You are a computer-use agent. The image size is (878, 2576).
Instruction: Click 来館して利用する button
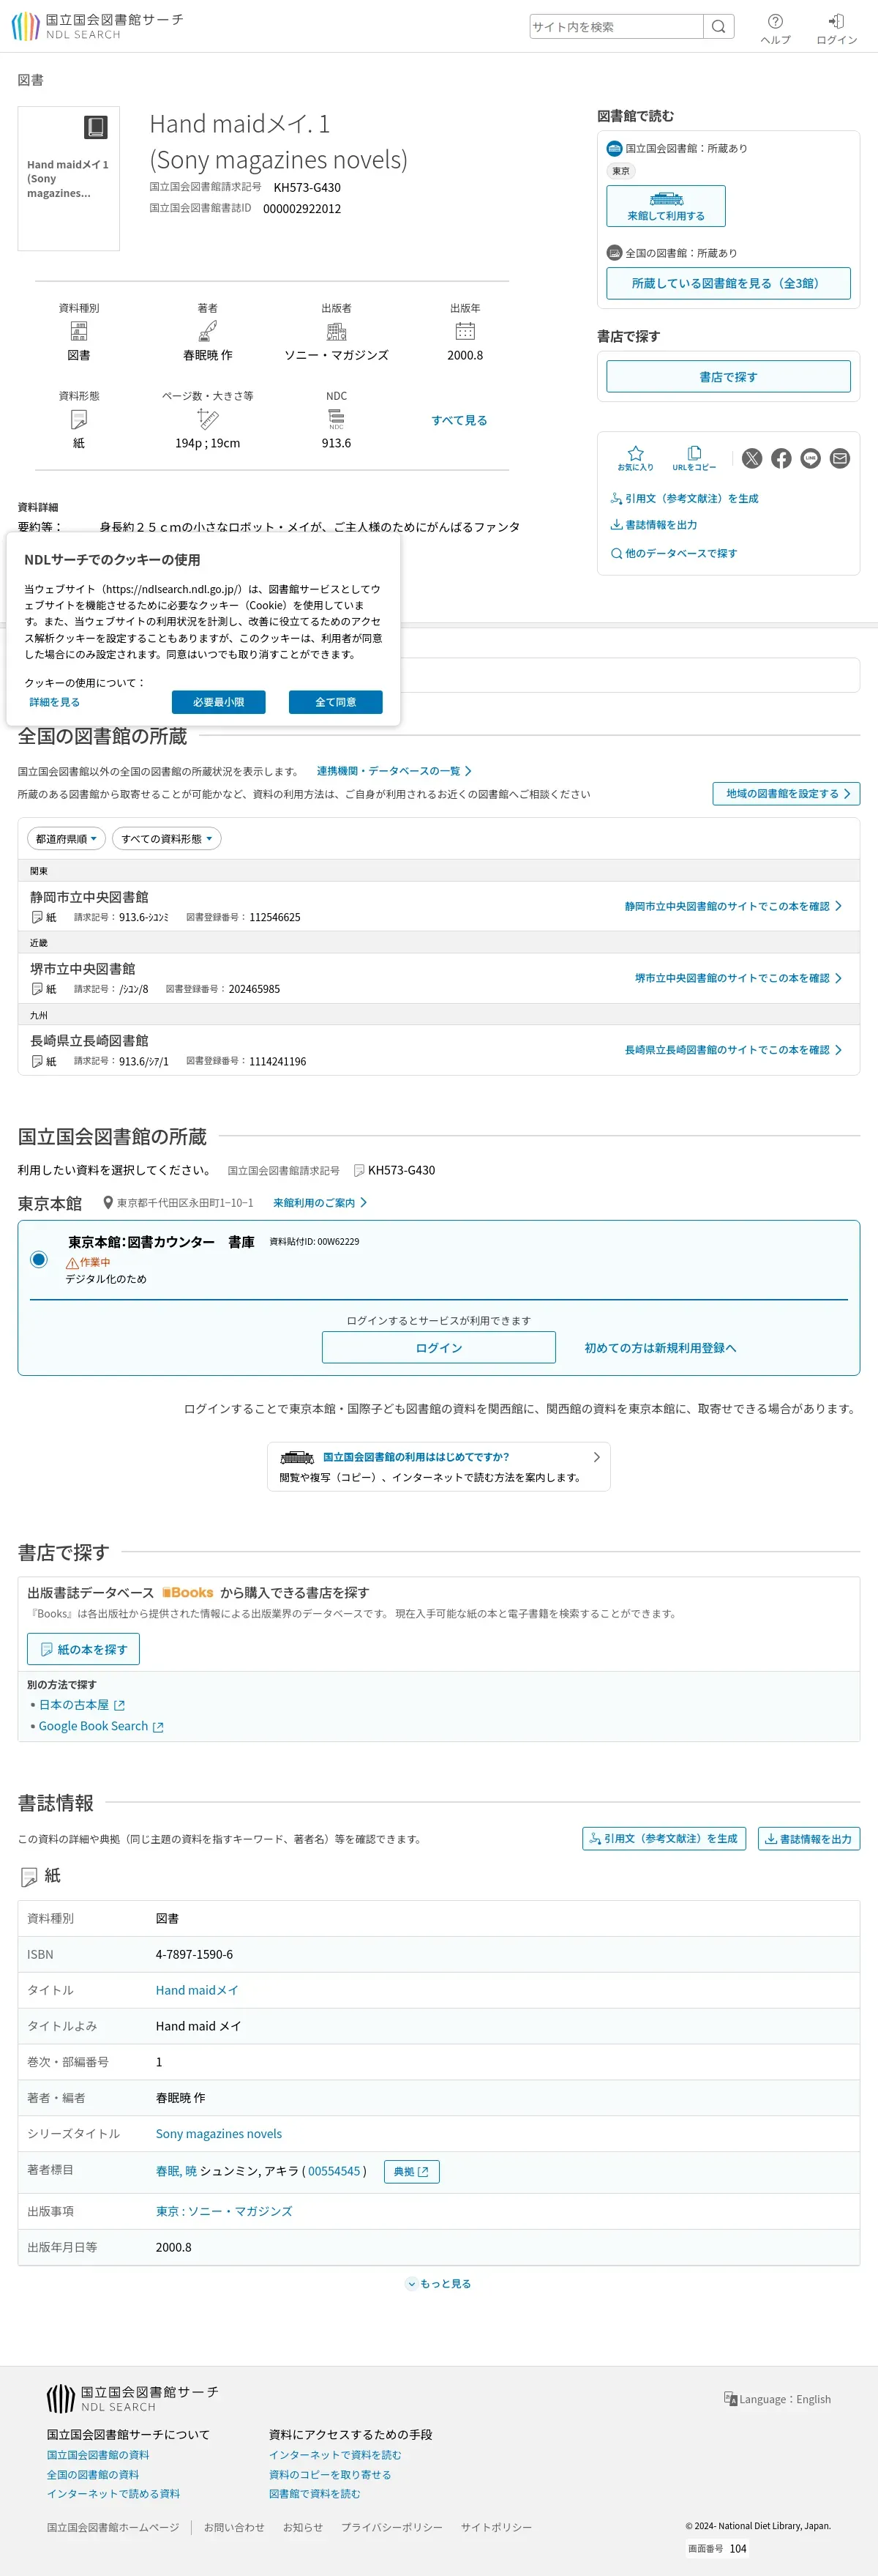click(667, 206)
